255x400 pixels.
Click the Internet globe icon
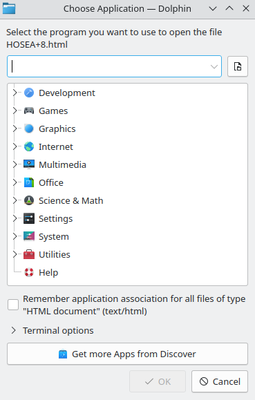tap(29, 146)
